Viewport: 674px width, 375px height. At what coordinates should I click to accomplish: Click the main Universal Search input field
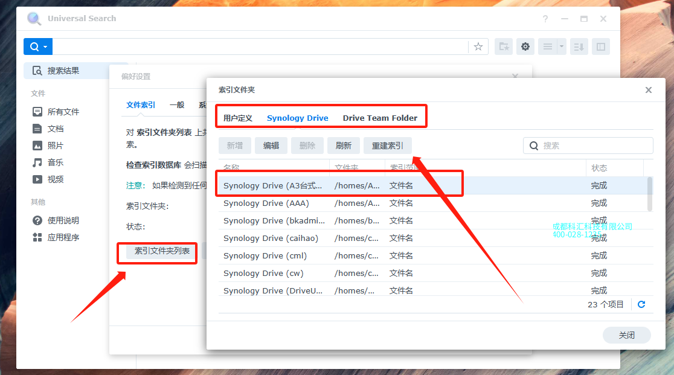pos(260,46)
